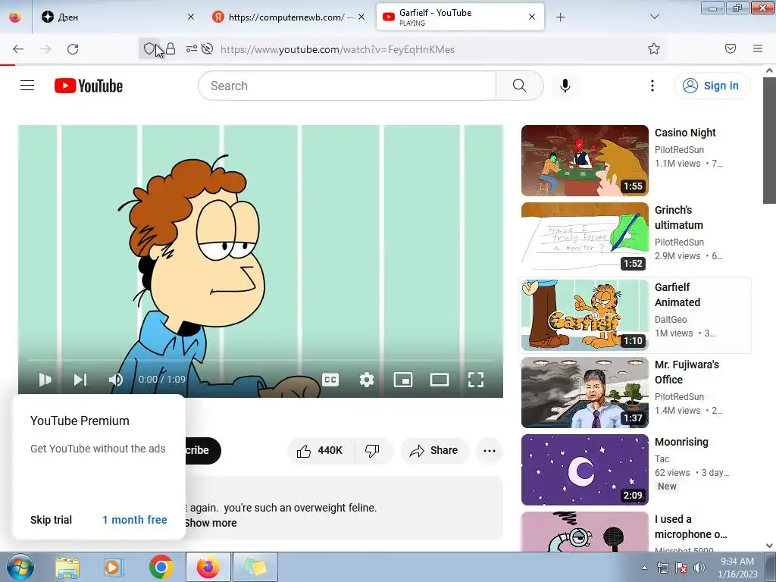List all tabs dropdown arrow

pos(654,17)
